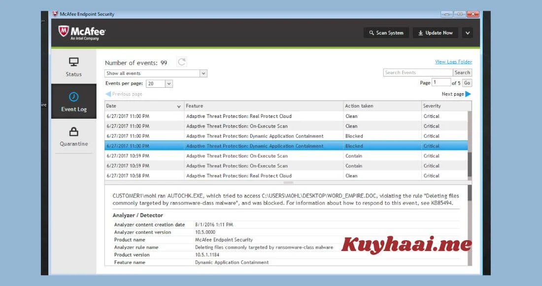This screenshot has height=286, width=542.
Task: Select the highlighted Dynamic Application Containment row
Action: (x=286, y=146)
